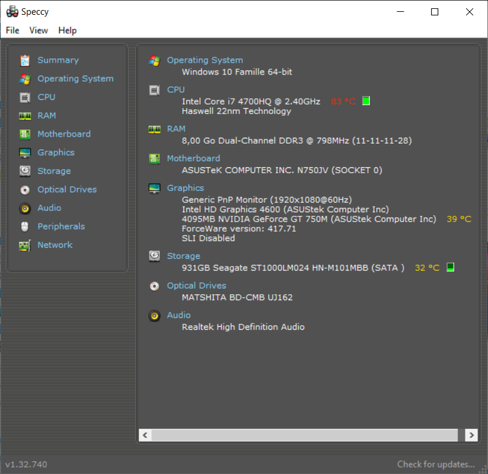Click the Graphics monitor icon in summary panel
Viewport: 488px width, 474px height.
point(154,188)
